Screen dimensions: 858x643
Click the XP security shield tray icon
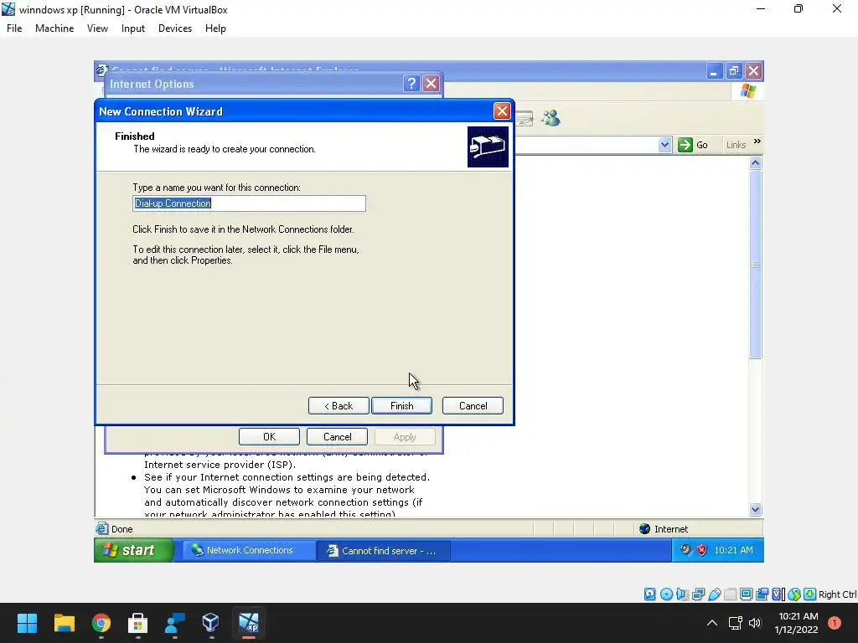[x=701, y=550]
